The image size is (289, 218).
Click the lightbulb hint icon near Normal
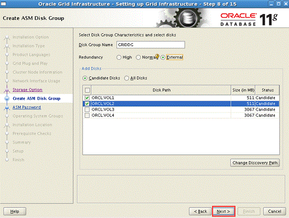click(157, 56)
